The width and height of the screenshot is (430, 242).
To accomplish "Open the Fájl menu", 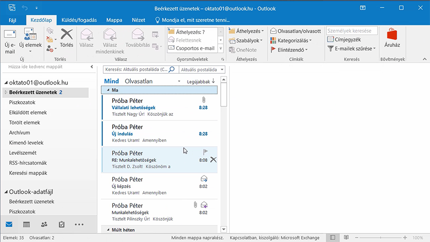I will (x=13, y=20).
